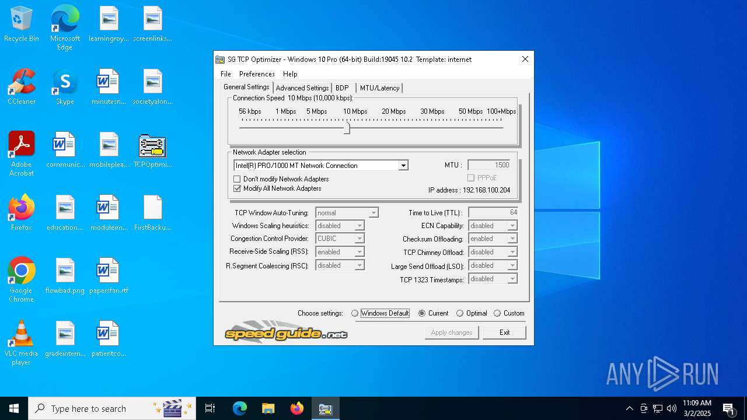
Task: Open the Recycle Bin desktop icon
Action: [x=22, y=24]
